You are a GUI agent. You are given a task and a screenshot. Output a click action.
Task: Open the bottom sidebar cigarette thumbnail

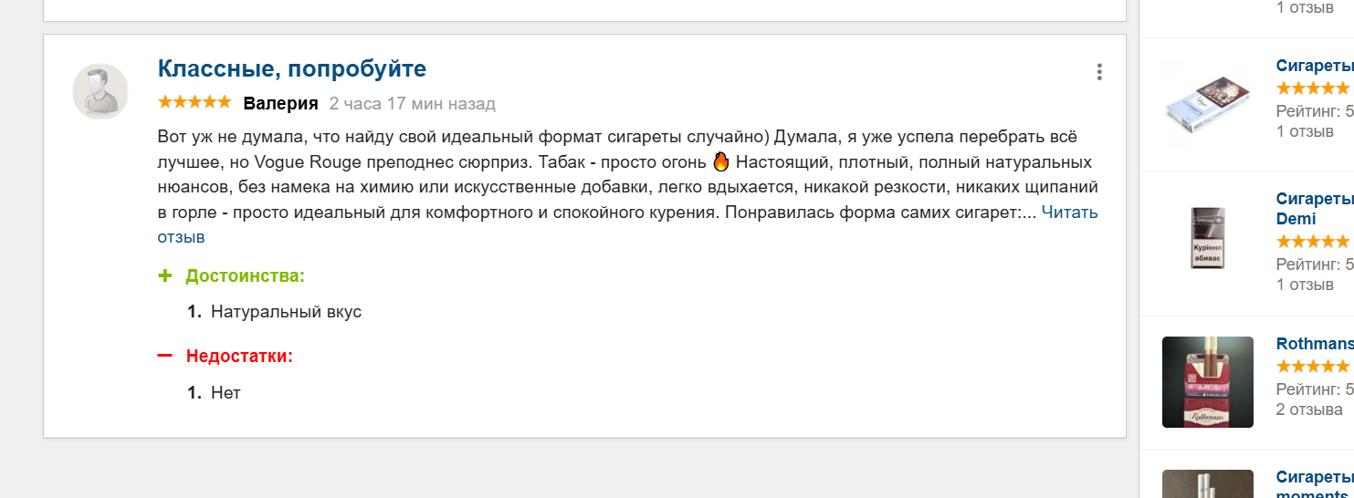tap(1208, 483)
